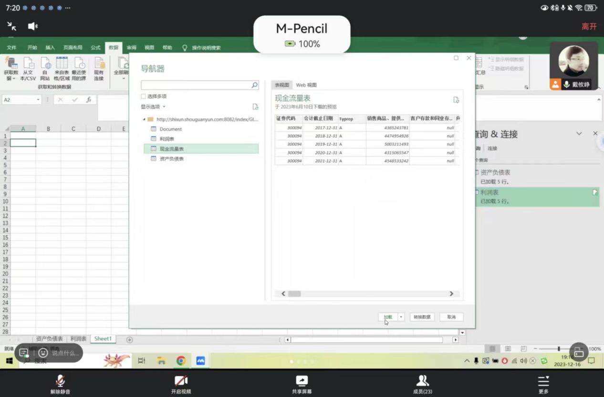
Task: Click the 转换数据 button
Action: pos(422,317)
